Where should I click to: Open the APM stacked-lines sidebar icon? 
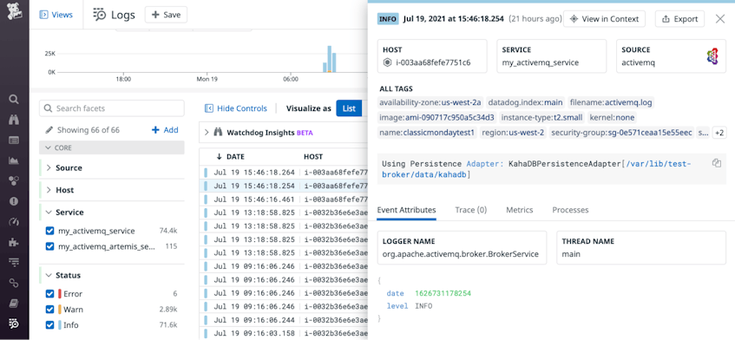tap(14, 262)
